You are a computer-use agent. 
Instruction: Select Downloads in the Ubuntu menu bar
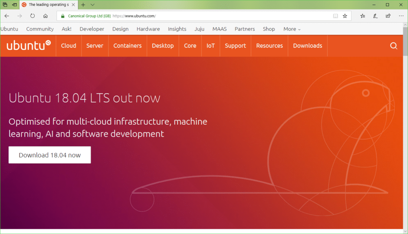(x=307, y=46)
